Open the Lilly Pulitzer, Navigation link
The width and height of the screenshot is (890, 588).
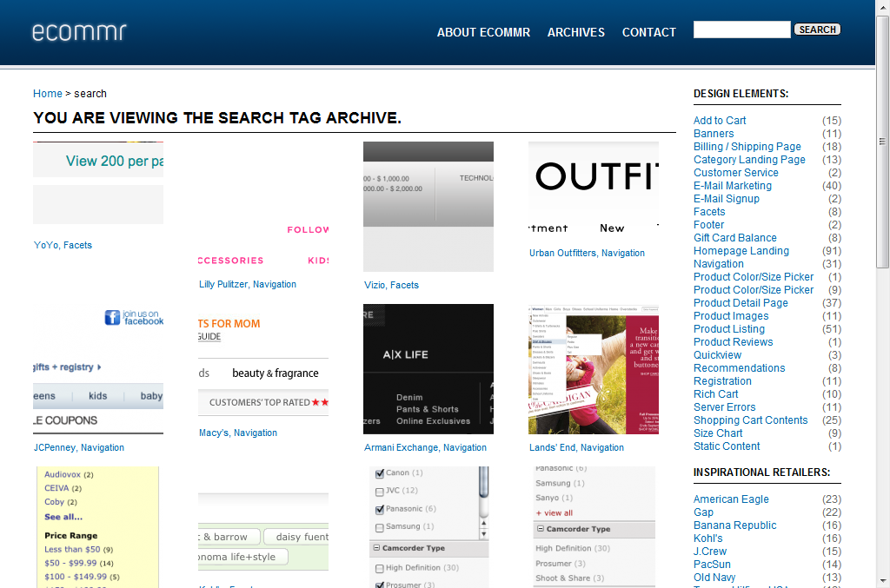point(248,284)
